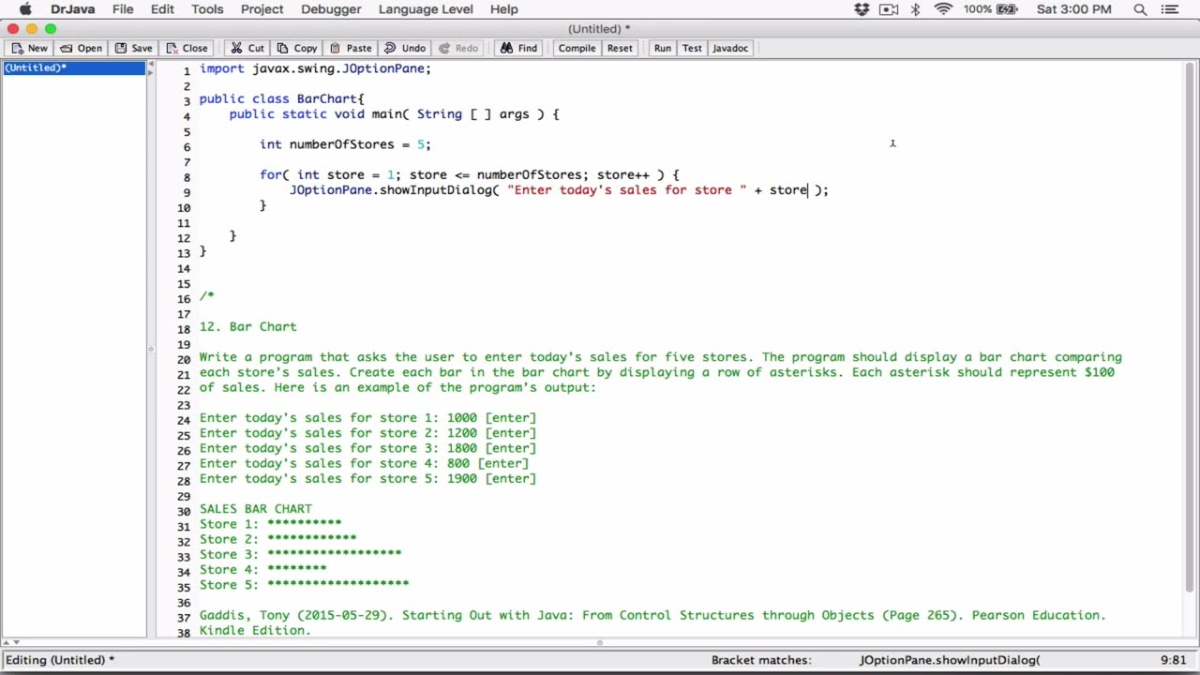Click the New file toolbar button

pyautogui.click(x=29, y=48)
